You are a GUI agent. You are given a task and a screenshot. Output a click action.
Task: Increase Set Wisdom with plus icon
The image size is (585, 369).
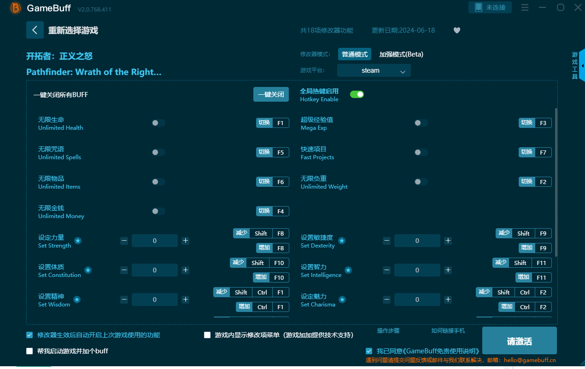pos(185,300)
